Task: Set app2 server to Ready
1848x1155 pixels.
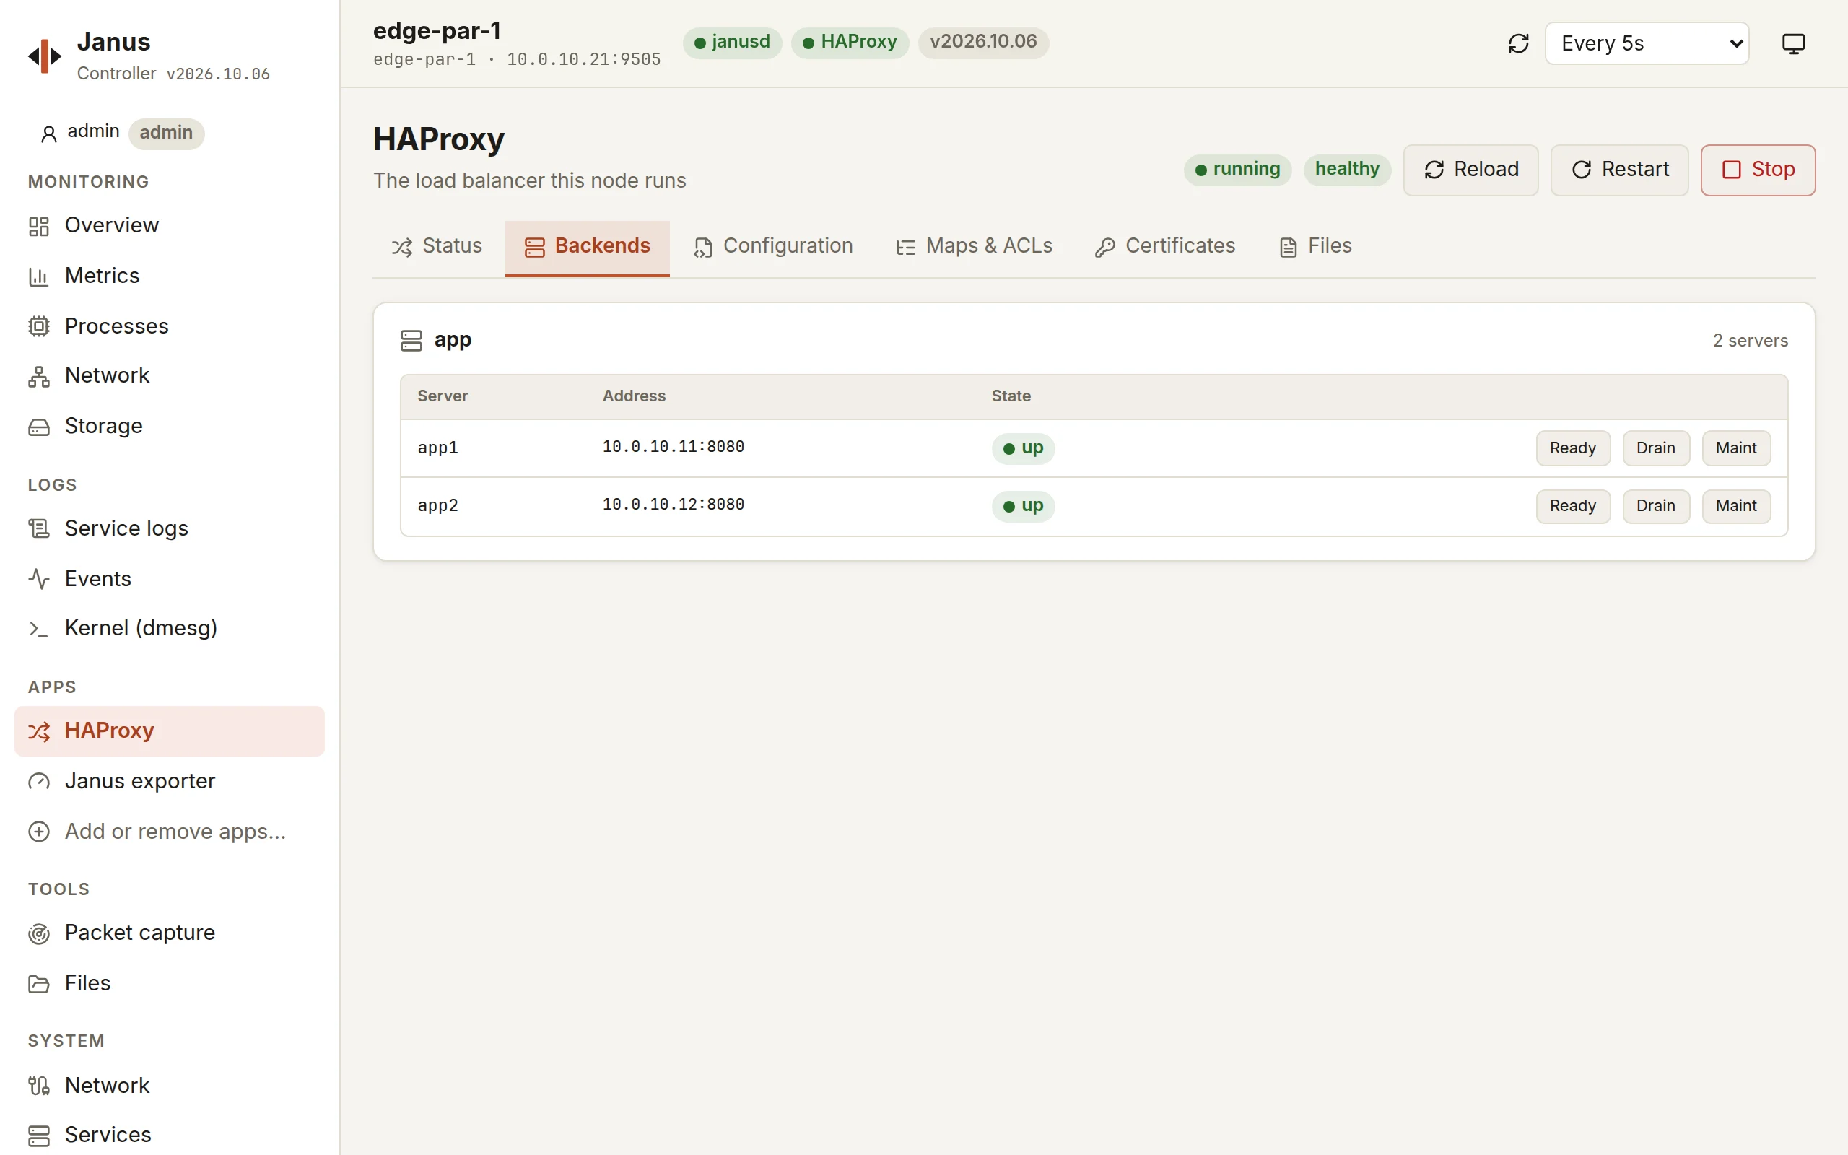Action: point(1573,507)
